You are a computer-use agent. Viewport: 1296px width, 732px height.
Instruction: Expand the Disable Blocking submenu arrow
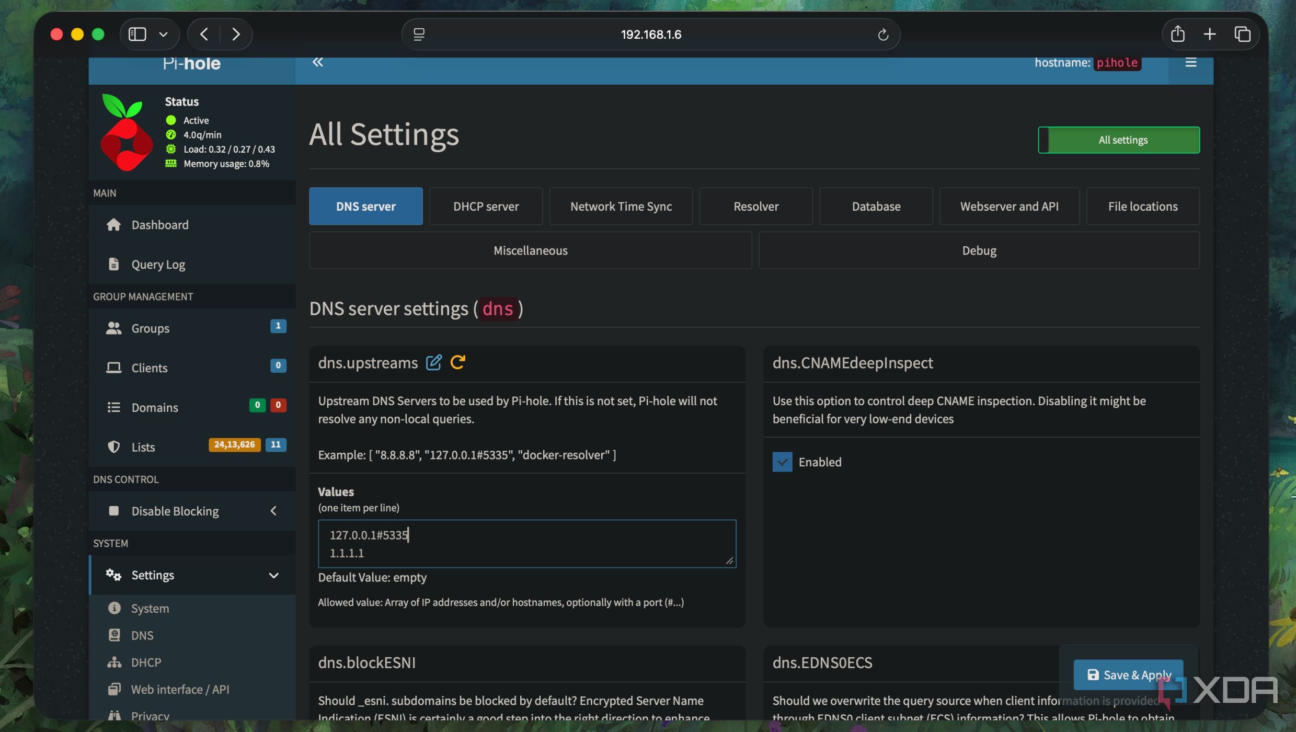click(x=273, y=511)
